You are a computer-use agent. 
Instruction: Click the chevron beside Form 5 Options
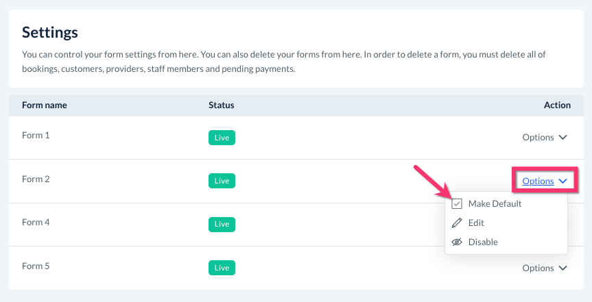(x=563, y=268)
